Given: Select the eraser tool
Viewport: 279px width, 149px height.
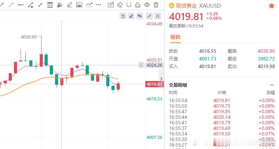Looking at the screenshot, I should click(x=120, y=5).
